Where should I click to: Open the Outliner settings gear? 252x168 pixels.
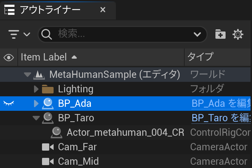[238, 34]
